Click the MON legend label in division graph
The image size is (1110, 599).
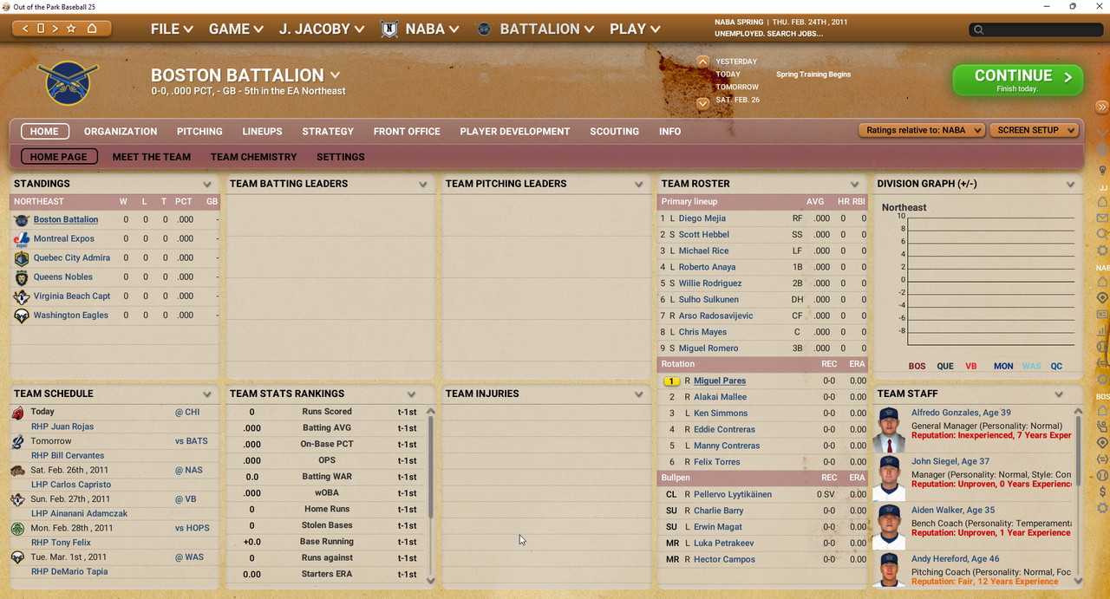pyautogui.click(x=1003, y=366)
